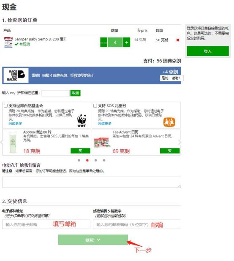Image resolution: width=234 pixels, height=261 pixels.
Task: Select the first carousel page dot
Action: coord(79,160)
